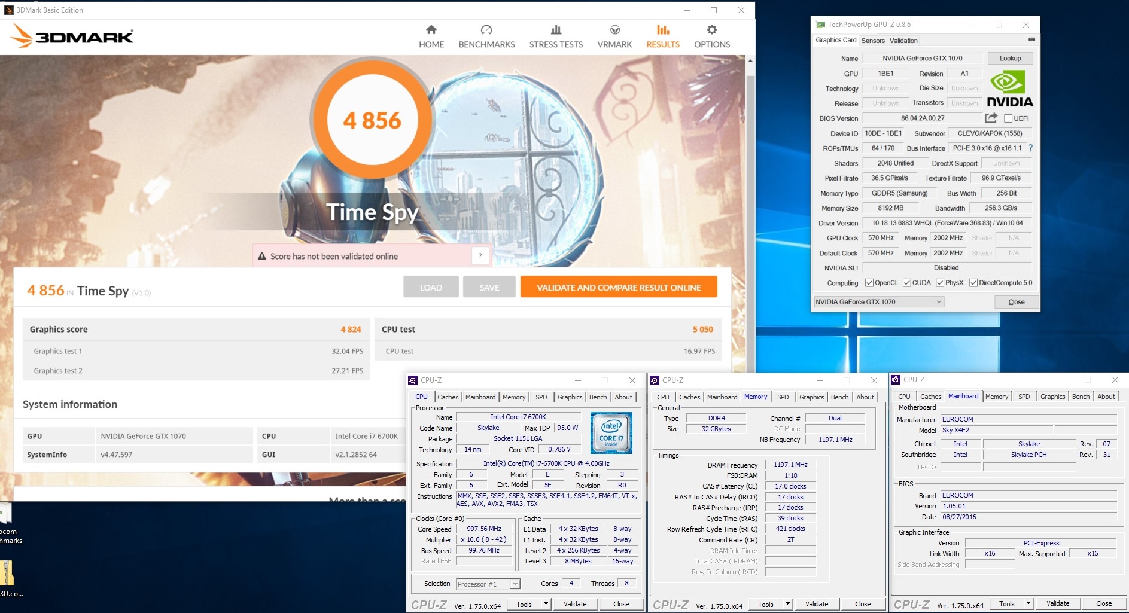Toggle the OpenCL checkbox
1129x613 pixels.
click(869, 283)
